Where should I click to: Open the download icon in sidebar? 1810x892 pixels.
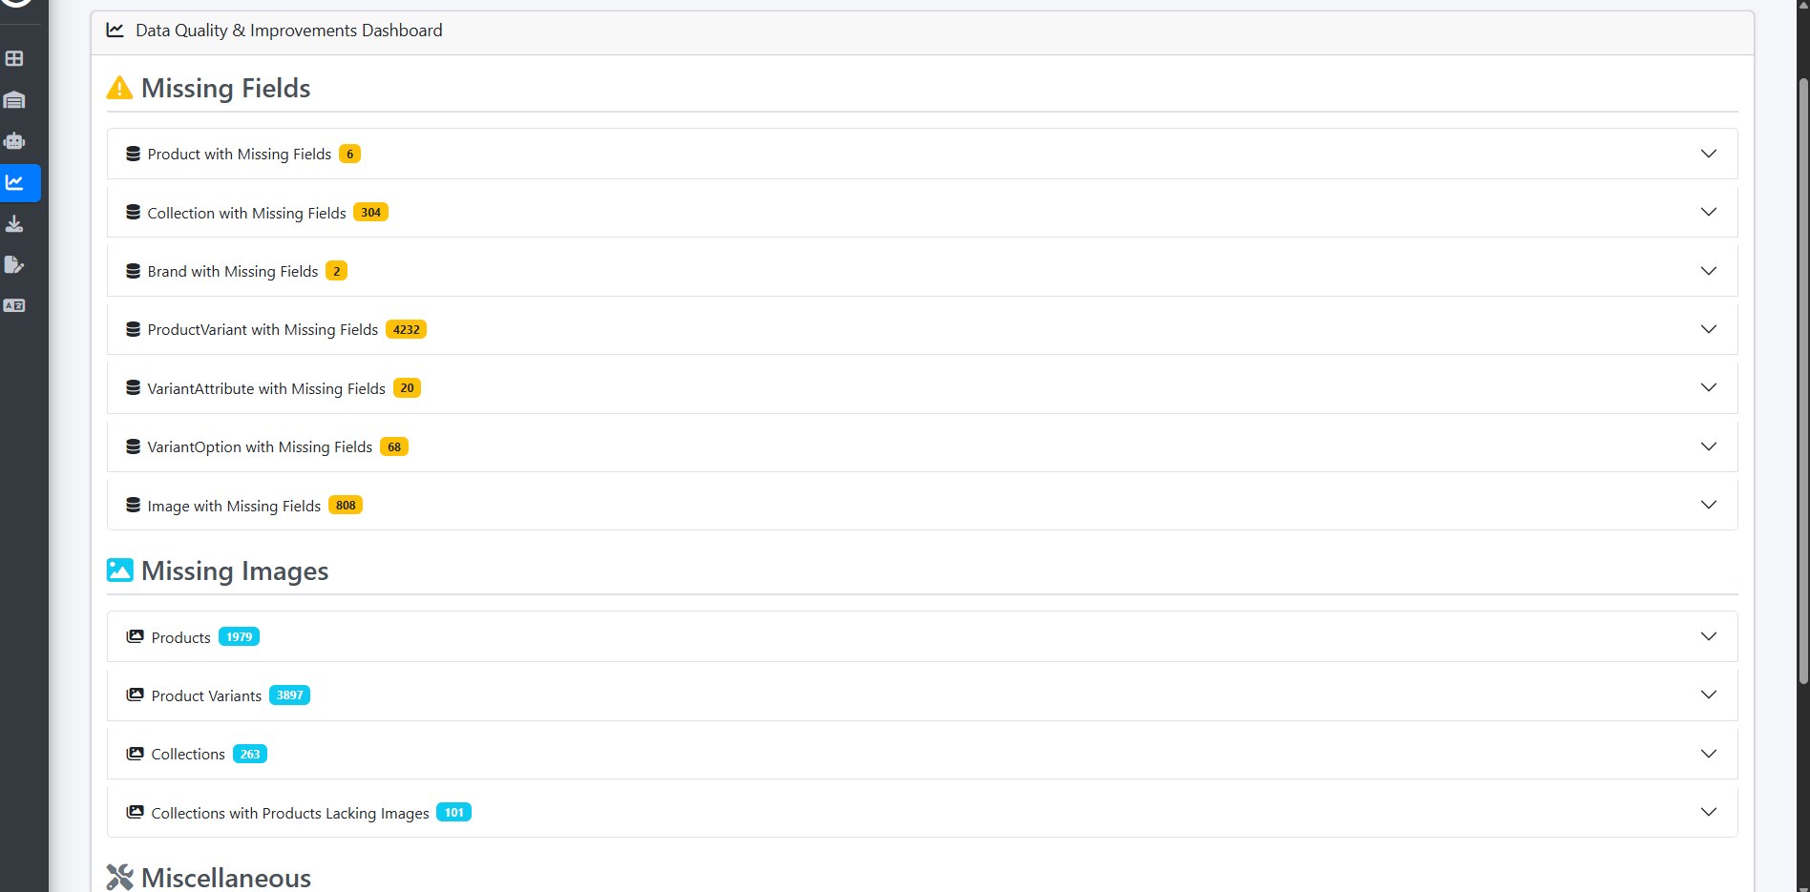(14, 223)
